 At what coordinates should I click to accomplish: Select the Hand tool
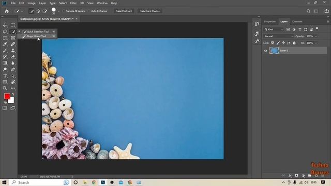point(13,82)
